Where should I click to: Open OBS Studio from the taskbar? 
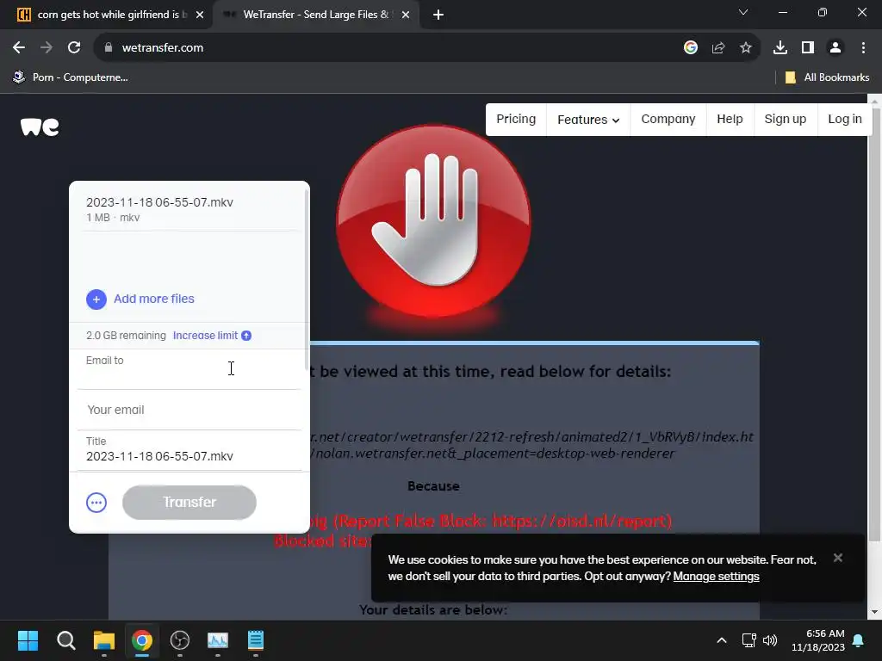click(x=180, y=640)
